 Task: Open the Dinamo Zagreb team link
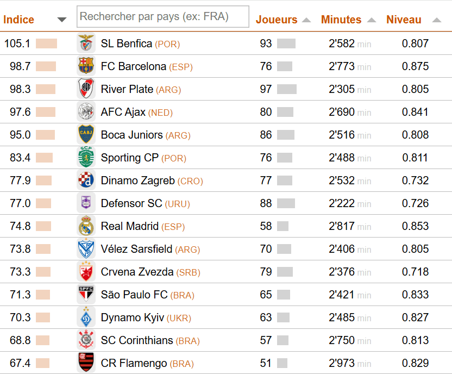(x=138, y=180)
